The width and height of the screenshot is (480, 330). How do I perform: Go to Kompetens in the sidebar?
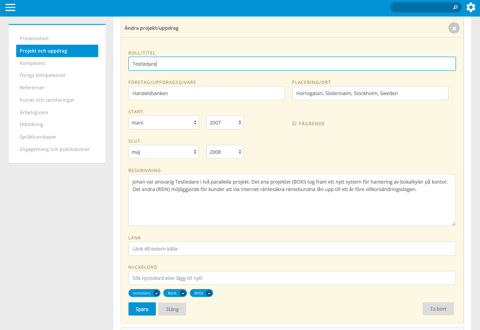pos(33,63)
